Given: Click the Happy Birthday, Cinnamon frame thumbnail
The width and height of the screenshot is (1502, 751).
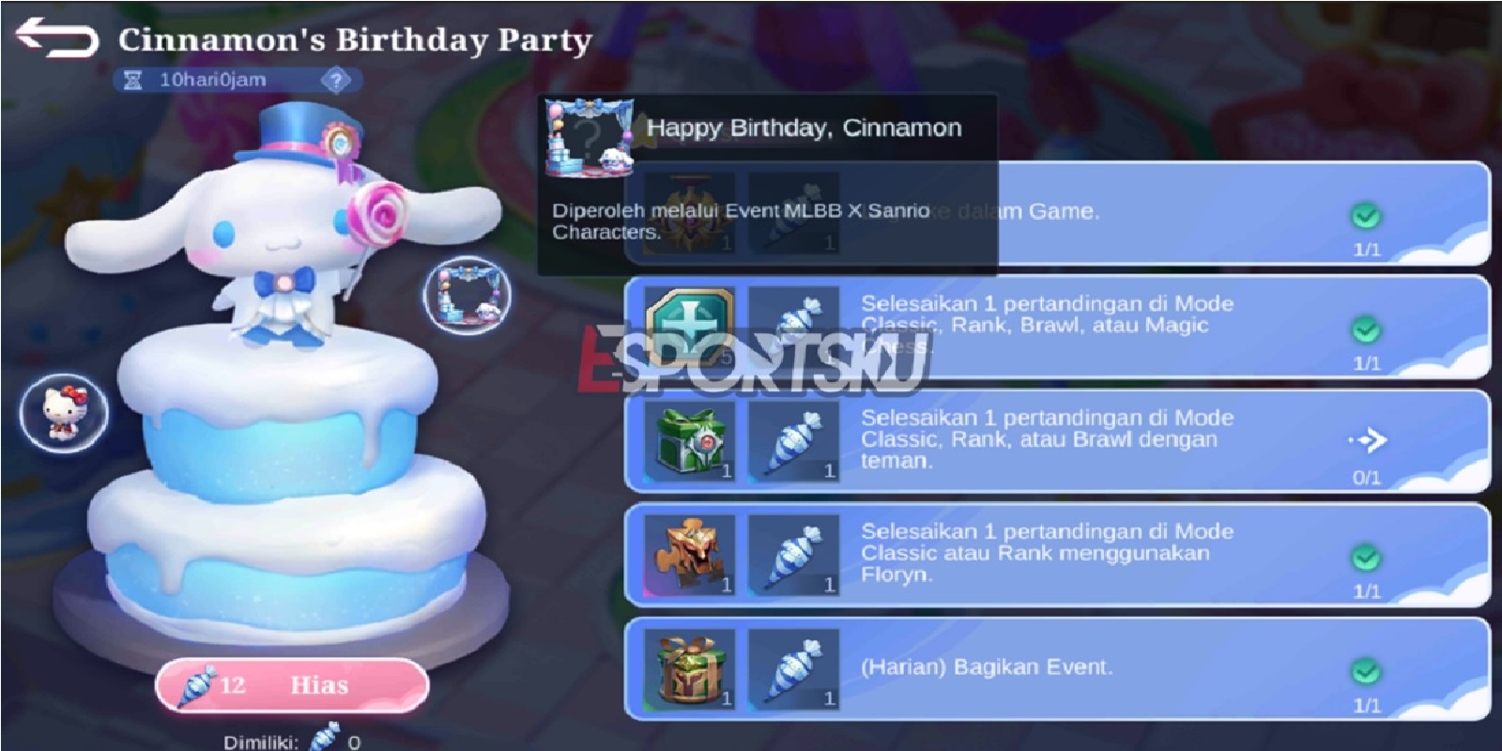Looking at the screenshot, I should tap(590, 136).
